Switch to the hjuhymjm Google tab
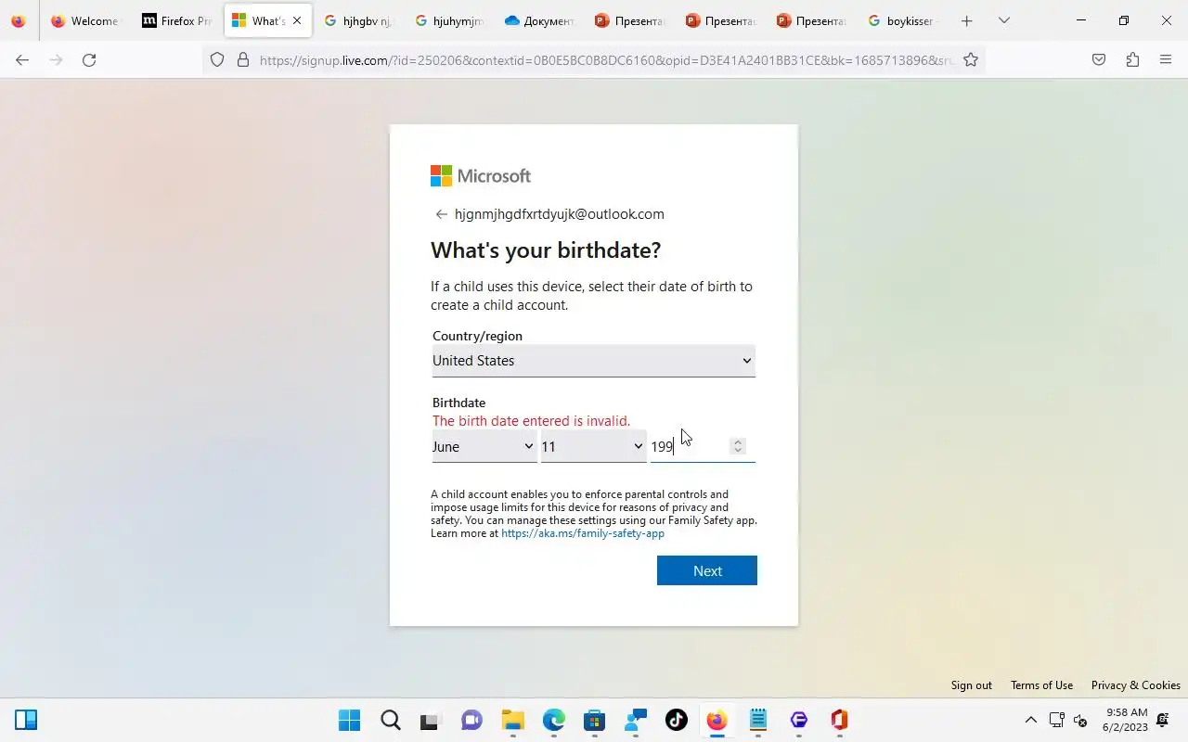This screenshot has width=1188, height=742. click(449, 20)
